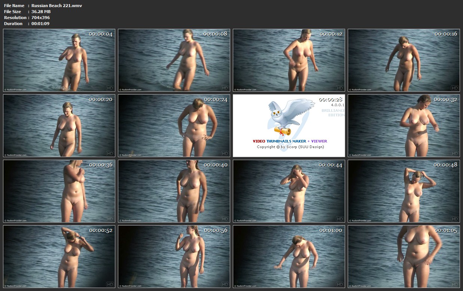This screenshot has height=291, width=463.
Task: Click the Resolution value 704x396
Action: pos(40,18)
